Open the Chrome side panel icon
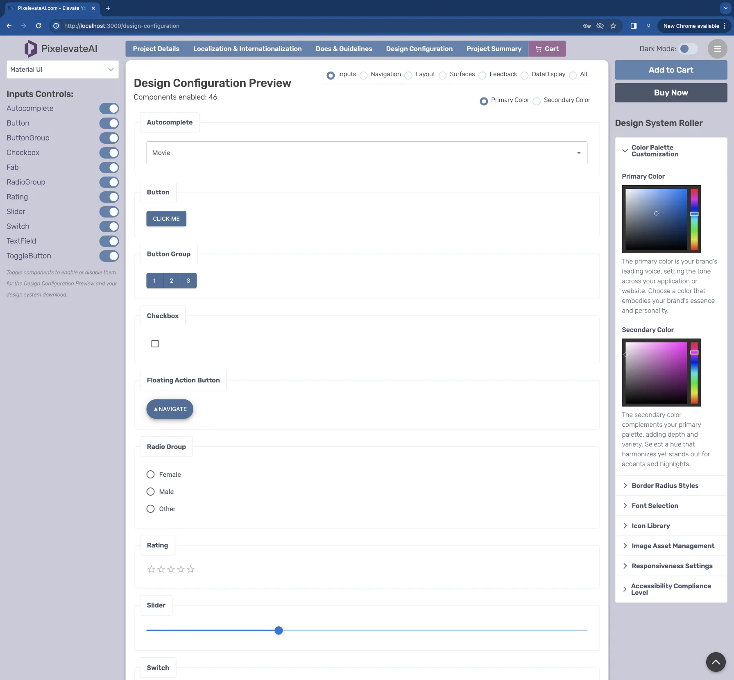Screen dimensions: 734x680 point(633,26)
